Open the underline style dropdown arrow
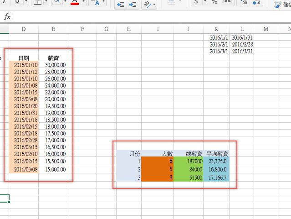The width and height of the screenshot is (291, 219). click(26, 2)
